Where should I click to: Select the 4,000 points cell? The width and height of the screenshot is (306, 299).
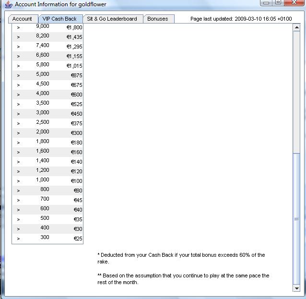43,93
